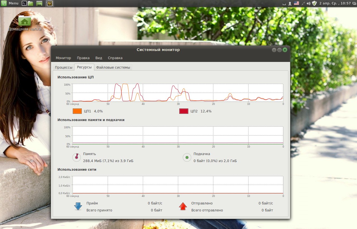This screenshot has height=229, width=357.
Task: Click the network history graph
Action: click(178, 185)
